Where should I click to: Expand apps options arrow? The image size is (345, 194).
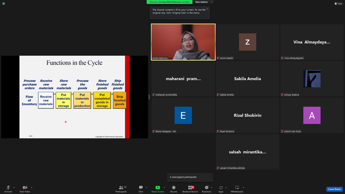tap(226, 188)
